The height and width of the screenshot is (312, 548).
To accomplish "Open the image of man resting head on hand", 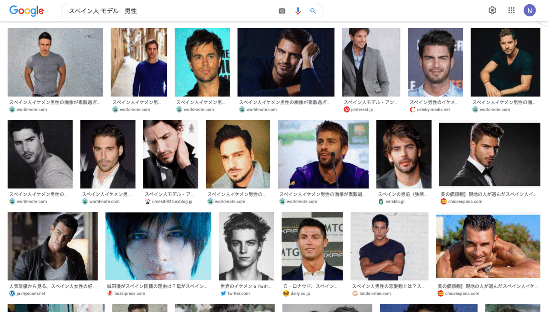I will click(x=286, y=62).
